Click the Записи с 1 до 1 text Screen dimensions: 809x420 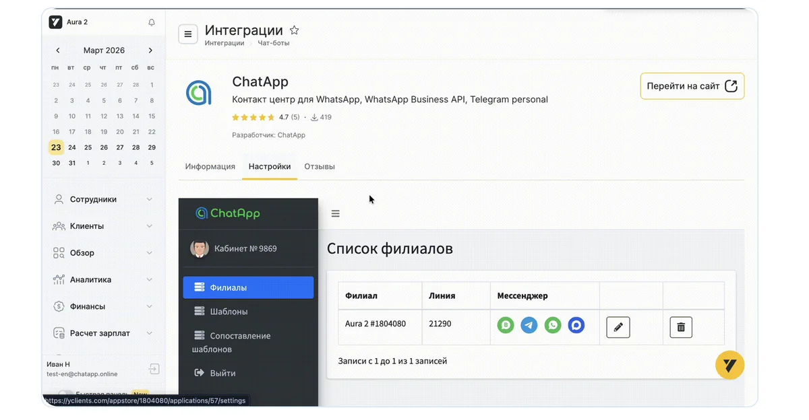pos(392,361)
